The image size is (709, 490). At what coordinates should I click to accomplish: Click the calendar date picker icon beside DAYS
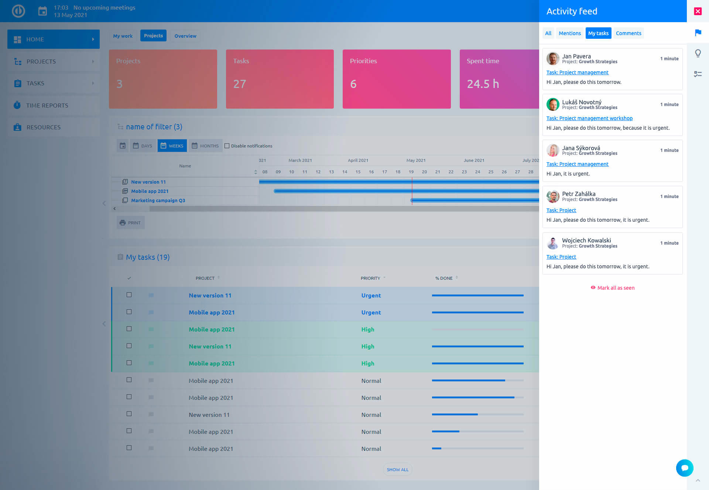[123, 146]
